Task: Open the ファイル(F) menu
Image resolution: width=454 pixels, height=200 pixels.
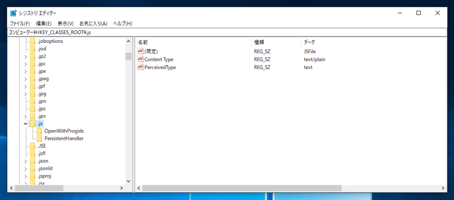Action: (x=20, y=23)
